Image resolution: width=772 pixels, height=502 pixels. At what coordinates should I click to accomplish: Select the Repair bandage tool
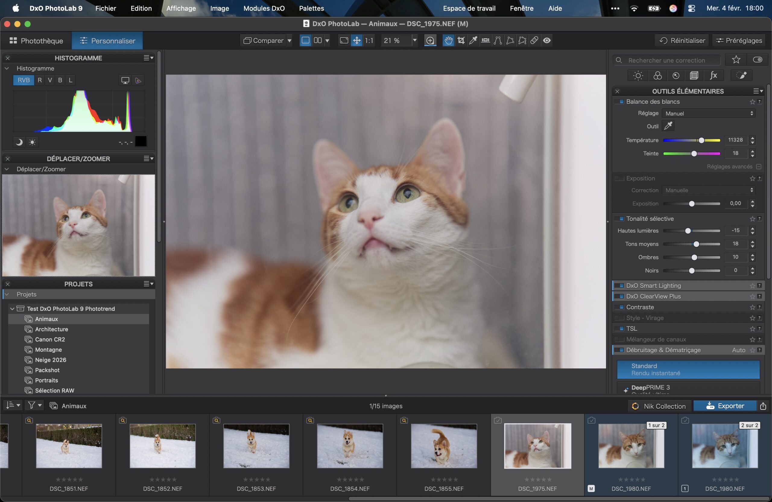pos(534,40)
